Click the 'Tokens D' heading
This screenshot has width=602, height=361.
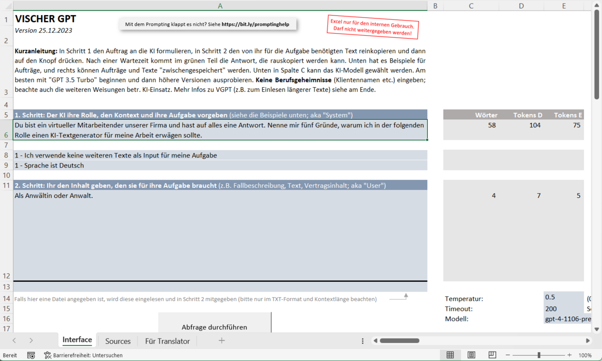point(528,115)
